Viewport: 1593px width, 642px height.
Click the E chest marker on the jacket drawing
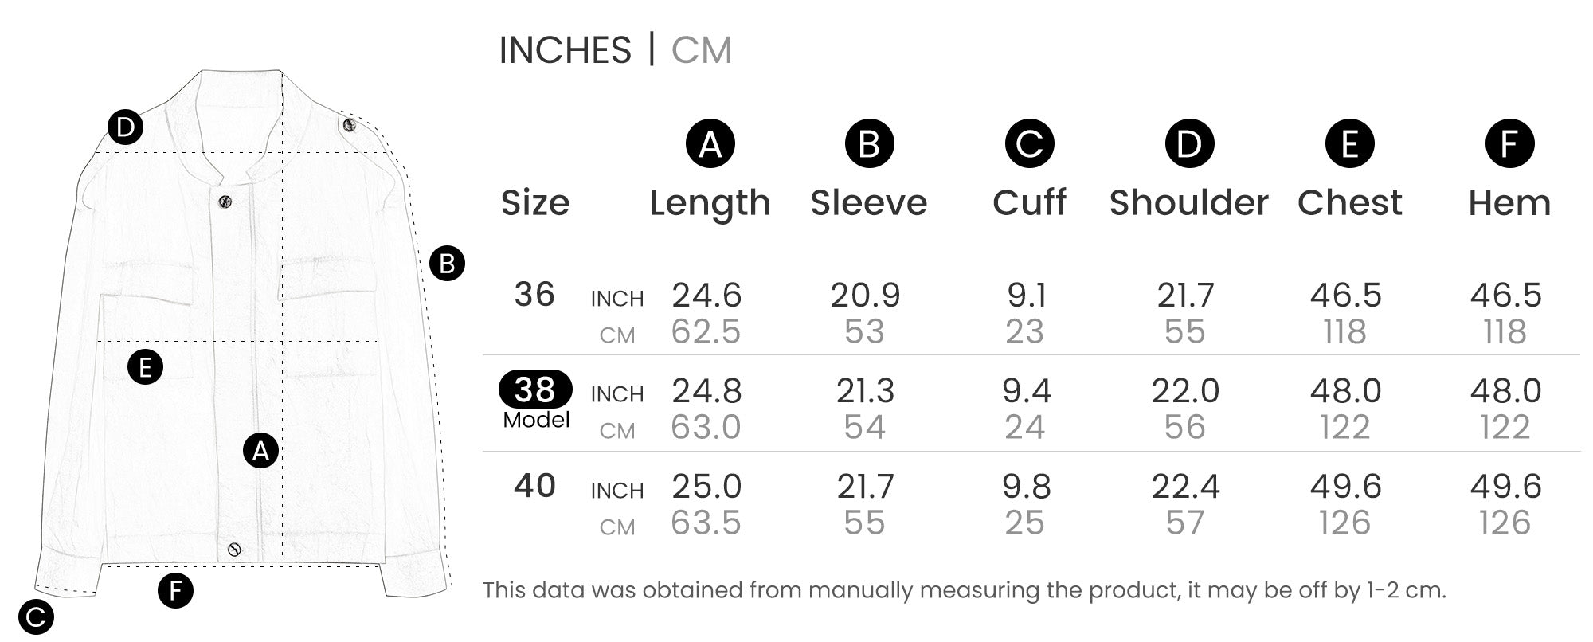tap(145, 367)
